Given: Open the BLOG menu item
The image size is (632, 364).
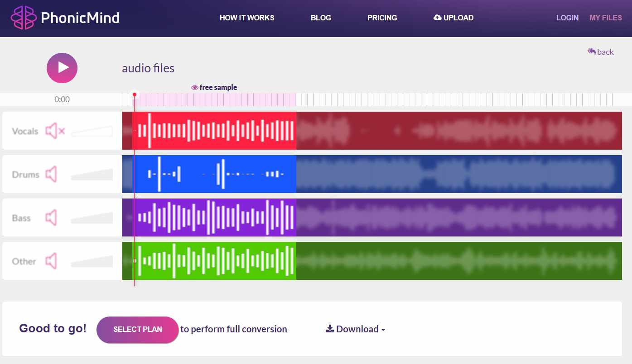Looking at the screenshot, I should 321,18.
